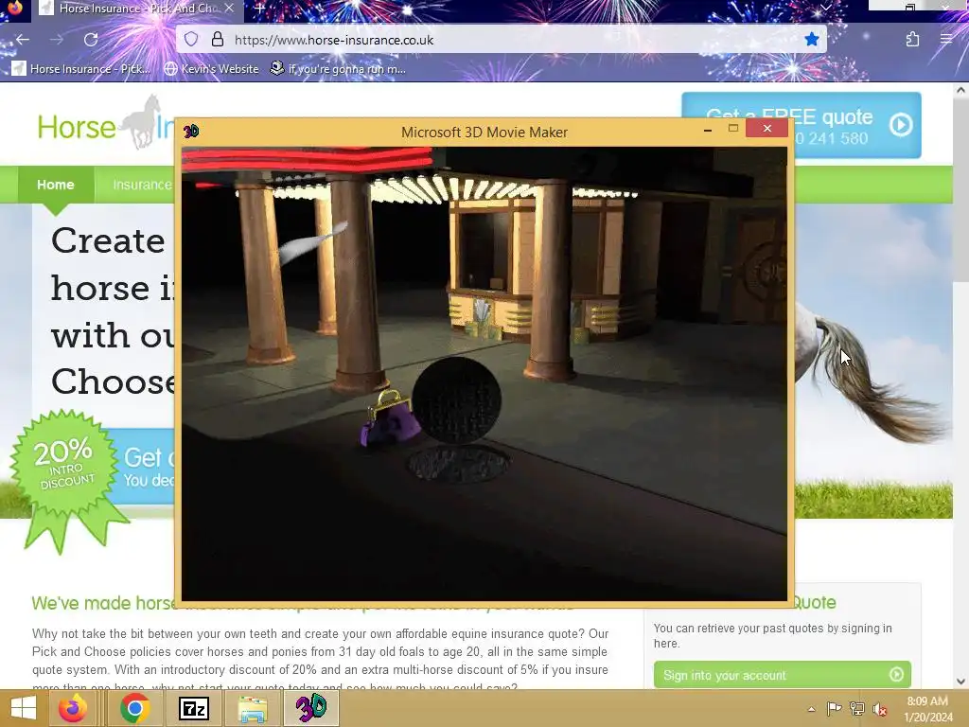Maximize the 3D Movie Maker window
Viewport: 969px width, 727px height.
pyautogui.click(x=733, y=128)
